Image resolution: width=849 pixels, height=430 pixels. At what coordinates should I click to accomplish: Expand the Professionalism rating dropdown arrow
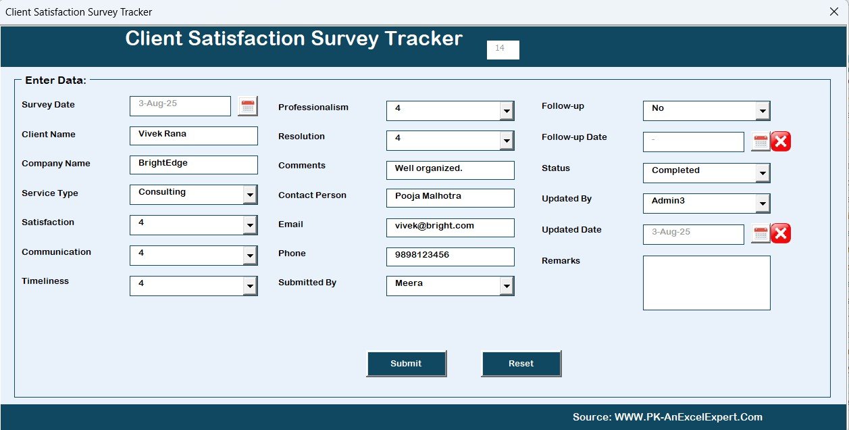(x=507, y=111)
